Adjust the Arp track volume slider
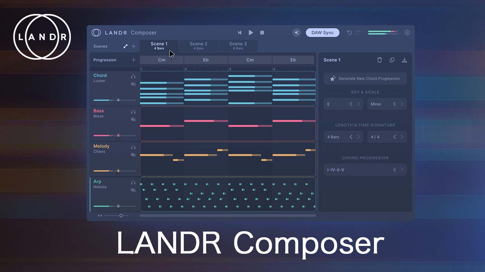 pyautogui.click(x=118, y=206)
